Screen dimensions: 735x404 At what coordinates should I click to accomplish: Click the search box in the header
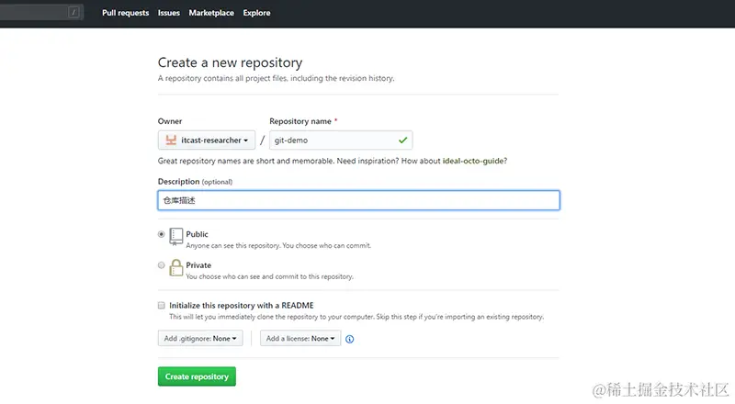pos(41,12)
